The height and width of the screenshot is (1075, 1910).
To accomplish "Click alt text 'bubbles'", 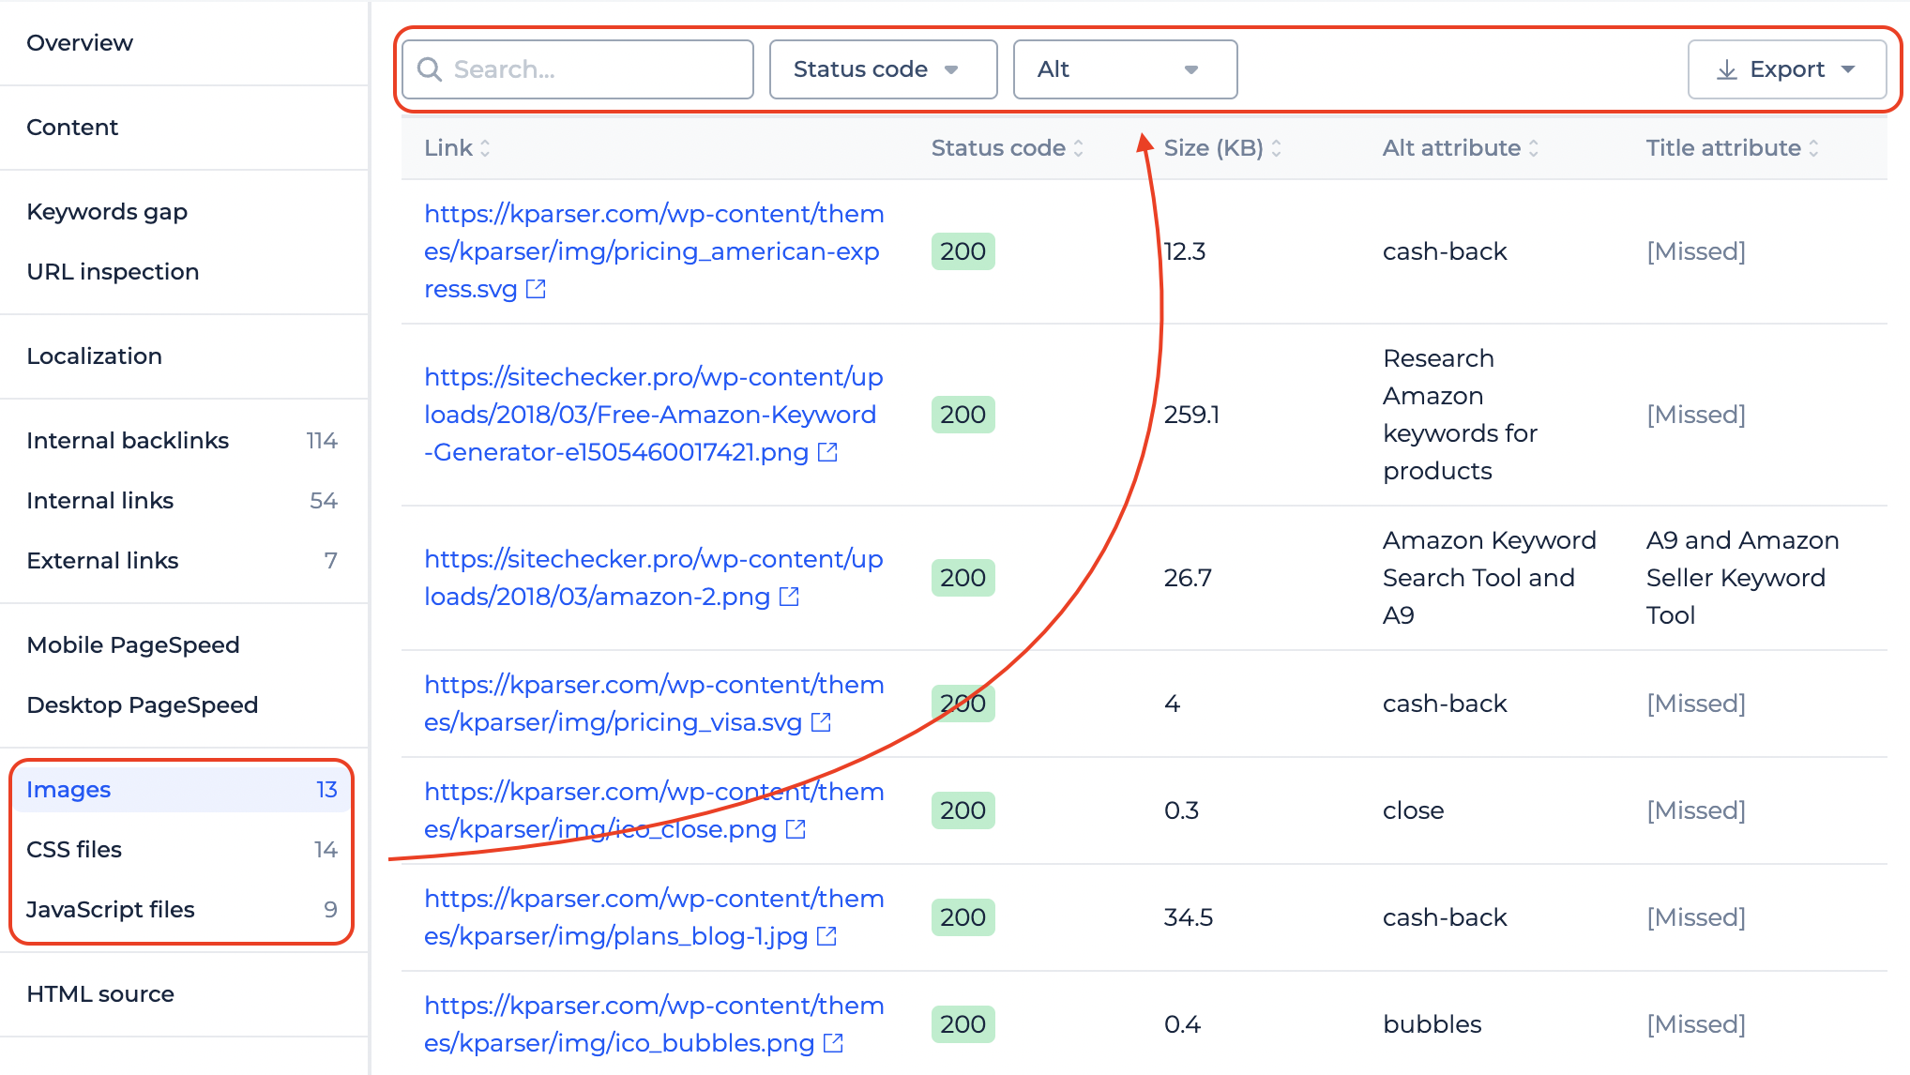I will [1432, 1024].
